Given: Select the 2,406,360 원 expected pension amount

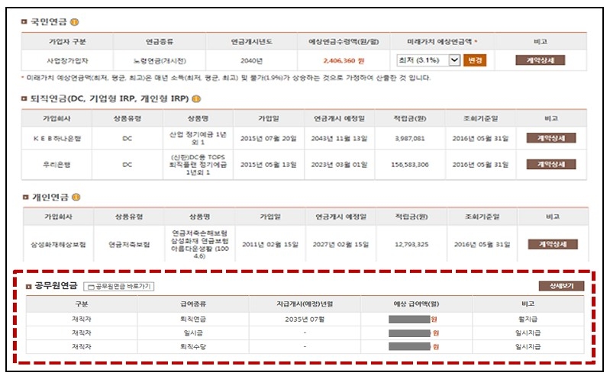Looking at the screenshot, I should [344, 61].
